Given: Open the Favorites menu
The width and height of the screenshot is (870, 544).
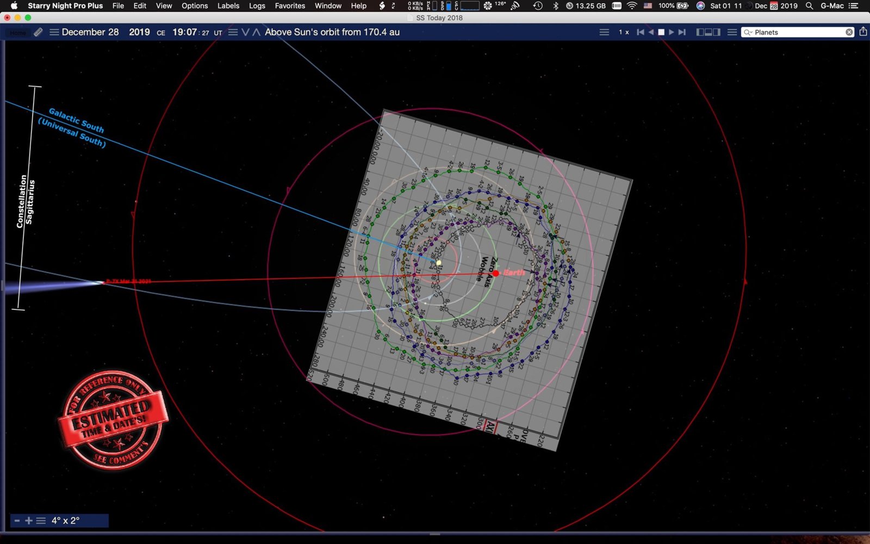Looking at the screenshot, I should pos(290,5).
